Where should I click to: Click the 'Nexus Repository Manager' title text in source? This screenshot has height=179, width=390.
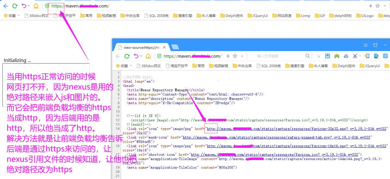point(165,90)
